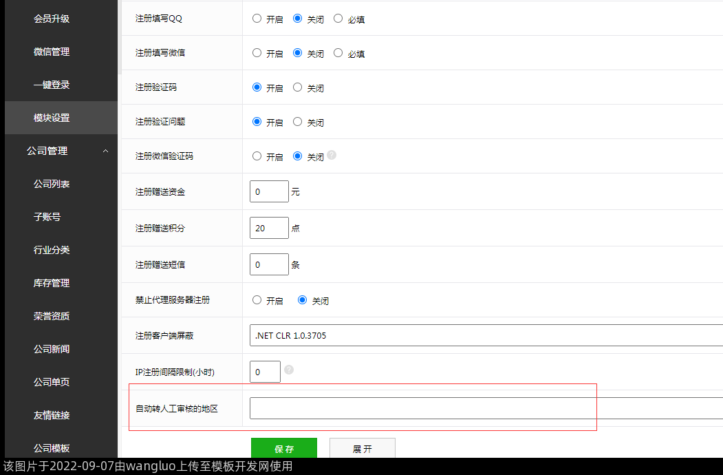This screenshot has width=723, height=475.
Task: Focus the 注册赠送积分 input field
Action: coord(269,228)
